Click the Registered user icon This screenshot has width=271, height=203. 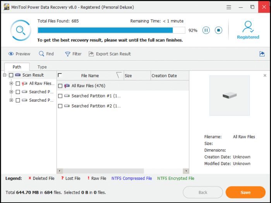tap(248, 27)
